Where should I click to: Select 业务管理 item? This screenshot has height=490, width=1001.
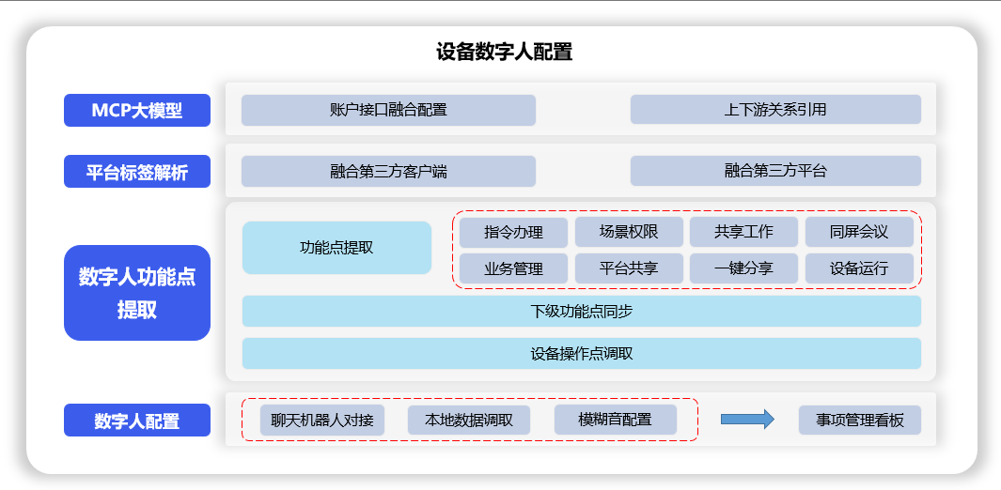click(x=513, y=268)
